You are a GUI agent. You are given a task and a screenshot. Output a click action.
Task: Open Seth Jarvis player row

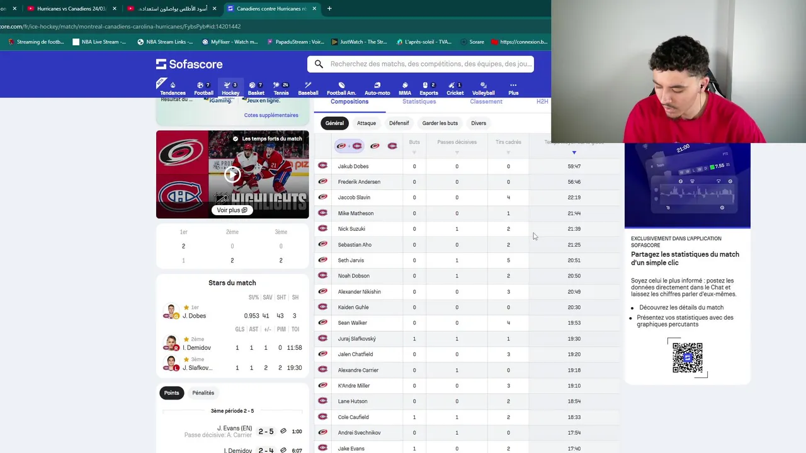click(x=466, y=260)
